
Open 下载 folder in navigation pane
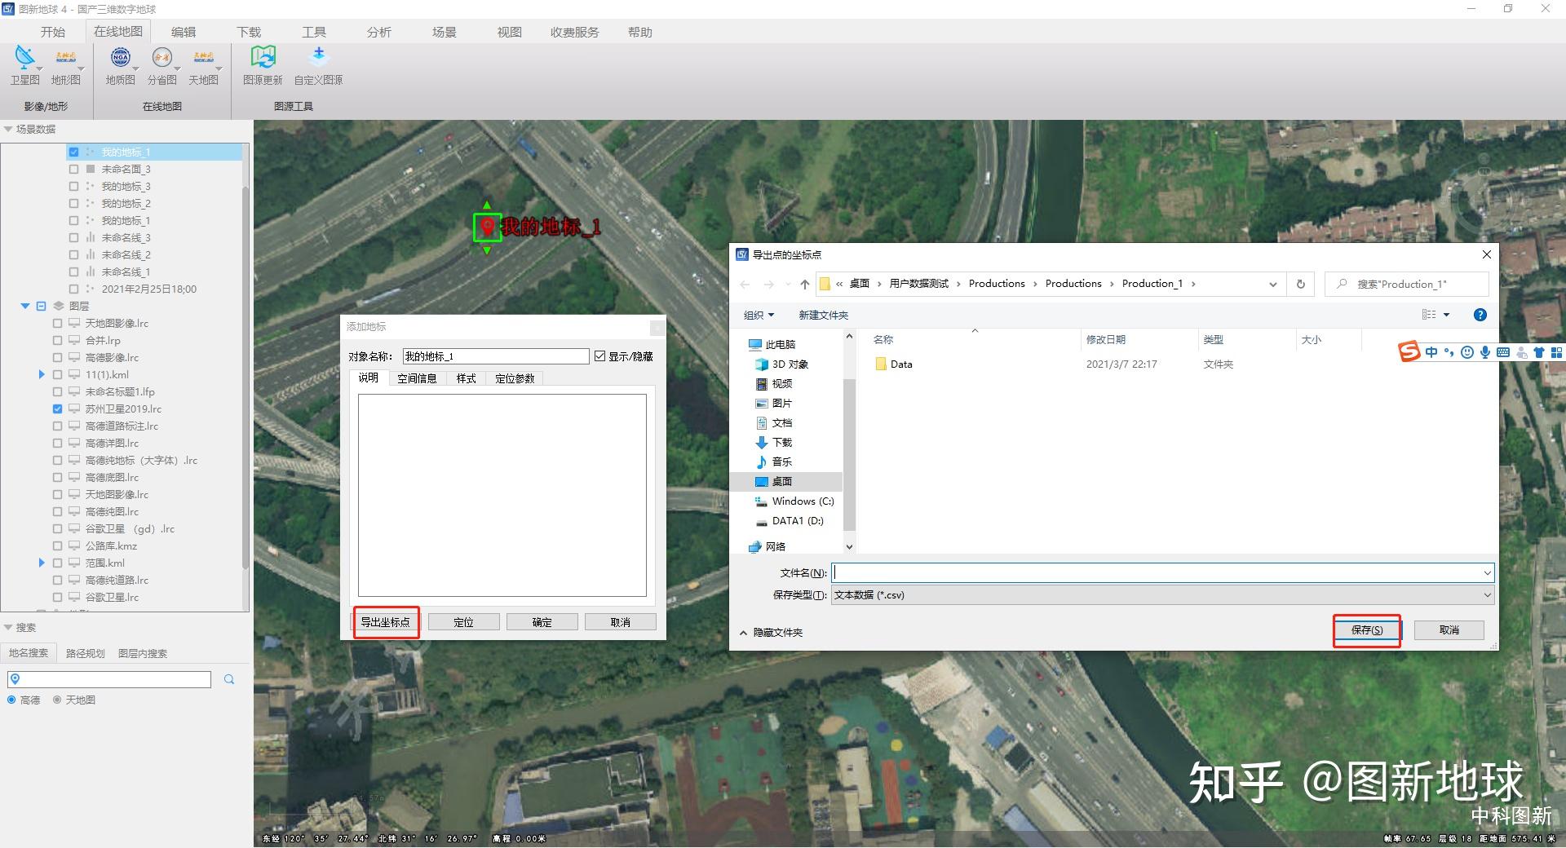pyautogui.click(x=774, y=442)
